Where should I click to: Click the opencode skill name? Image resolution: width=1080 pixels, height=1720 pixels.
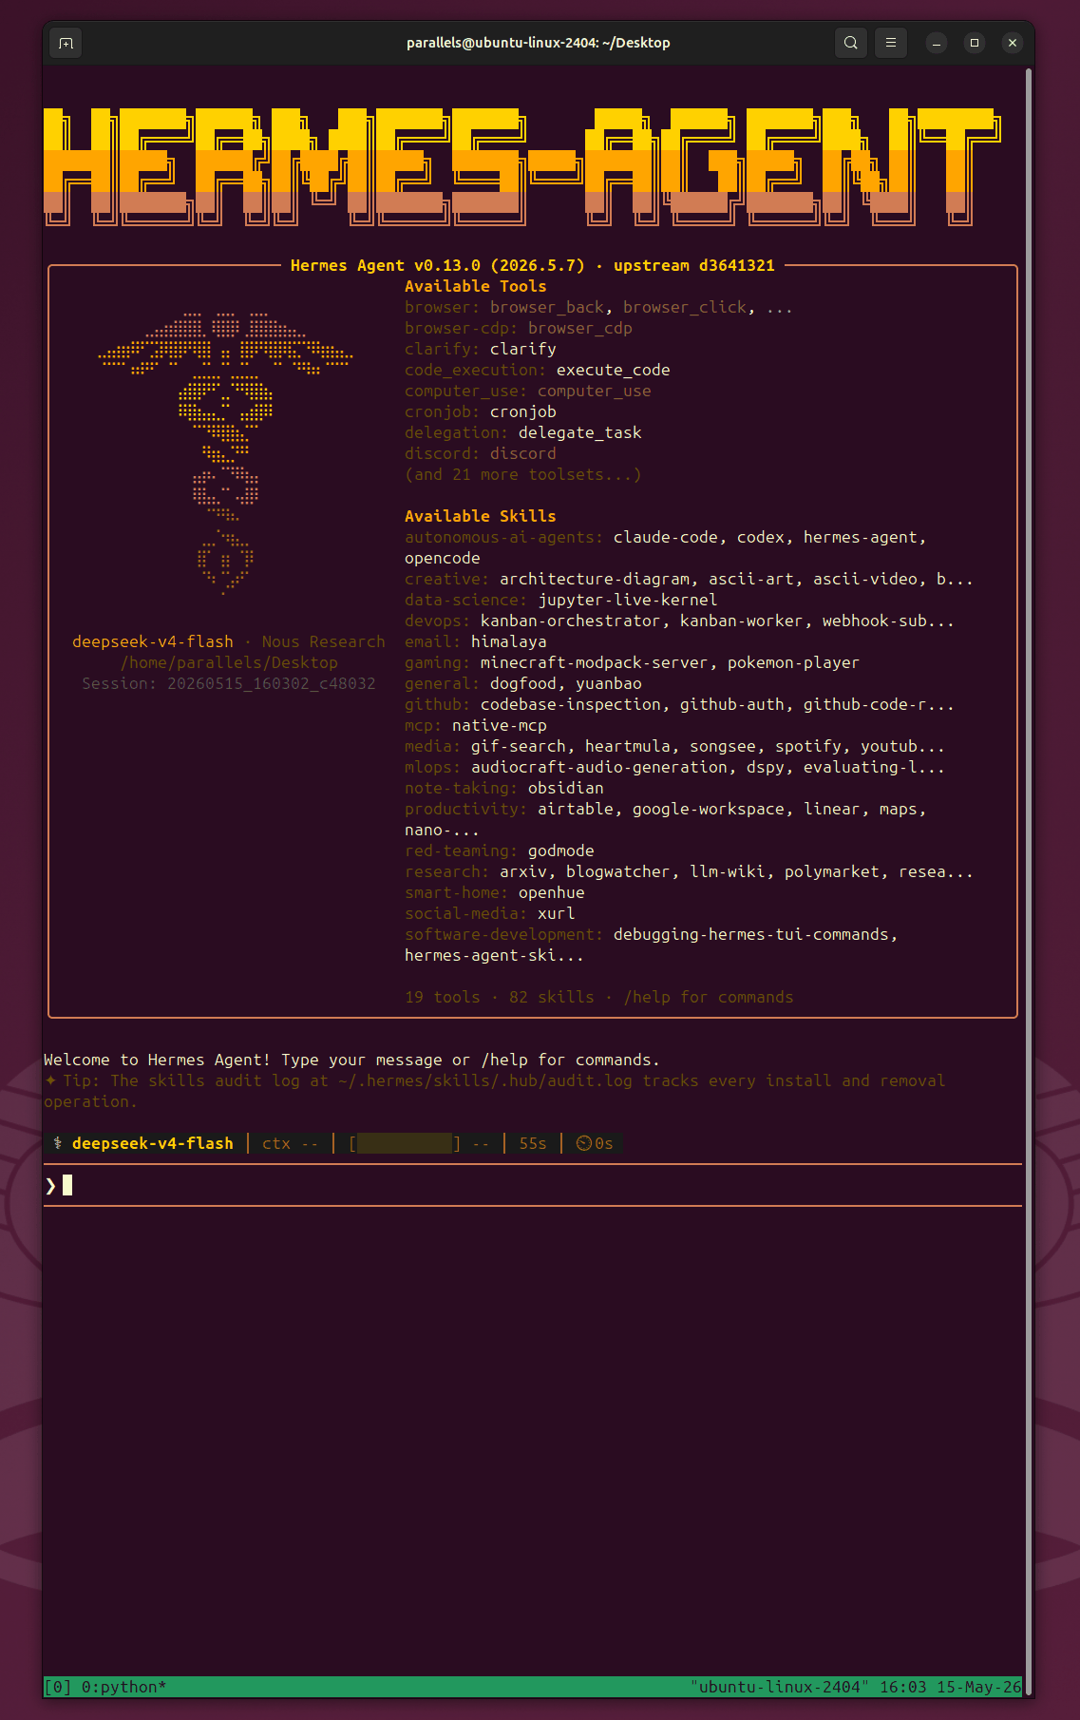point(443,558)
